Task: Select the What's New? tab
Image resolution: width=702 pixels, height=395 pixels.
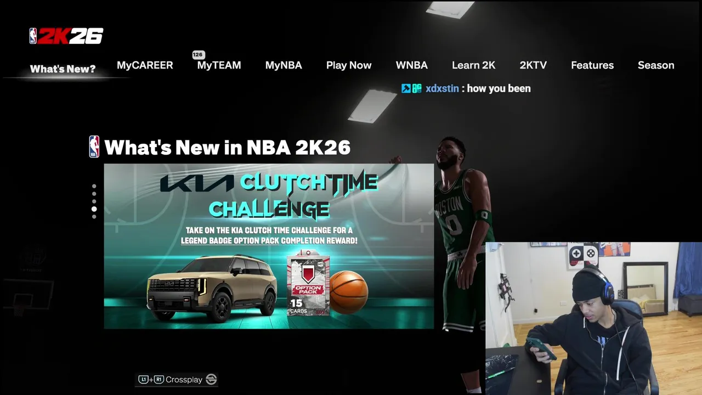Action: coord(63,69)
